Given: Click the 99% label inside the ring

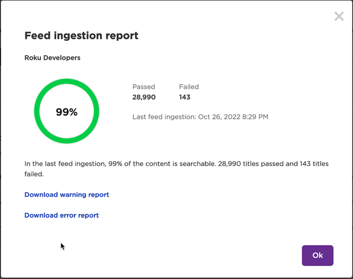Looking at the screenshot, I should (66, 112).
